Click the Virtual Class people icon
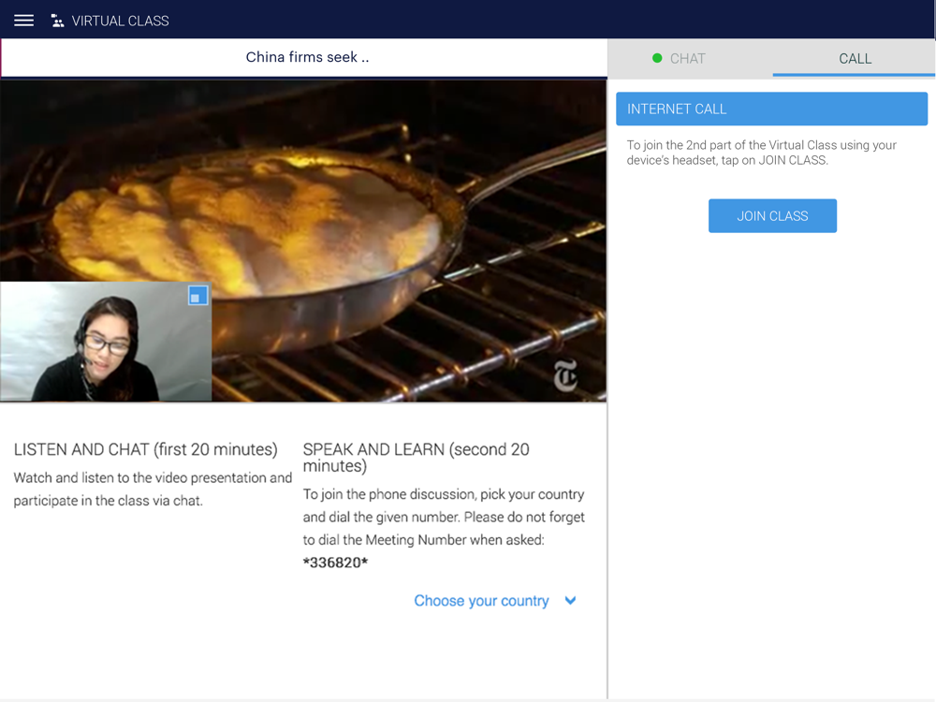The image size is (936, 702). [58, 21]
